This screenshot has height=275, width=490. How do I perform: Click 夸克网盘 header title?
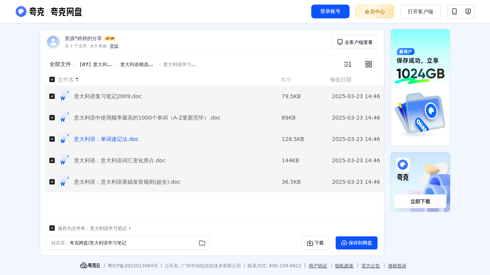pos(66,12)
